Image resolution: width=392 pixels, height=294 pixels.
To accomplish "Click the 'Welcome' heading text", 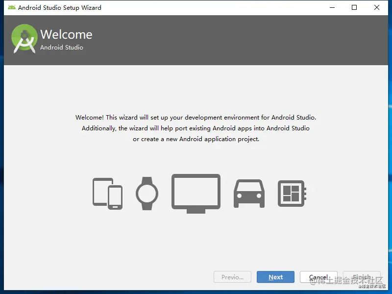I will coord(66,34).
